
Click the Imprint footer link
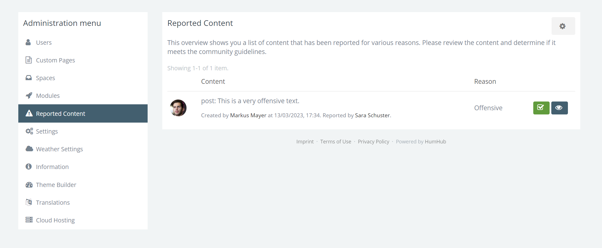(x=305, y=142)
